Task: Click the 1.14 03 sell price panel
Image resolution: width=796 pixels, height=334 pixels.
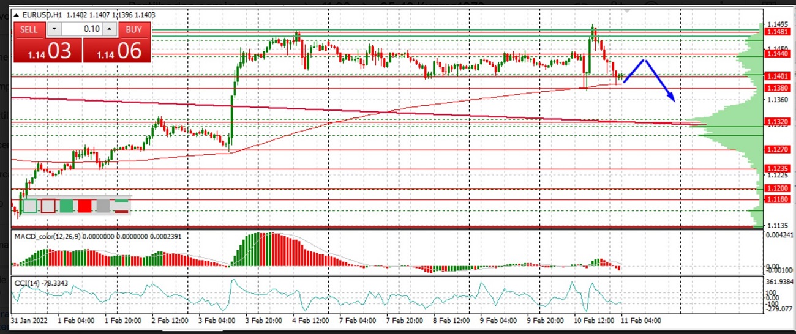Action: (48, 50)
